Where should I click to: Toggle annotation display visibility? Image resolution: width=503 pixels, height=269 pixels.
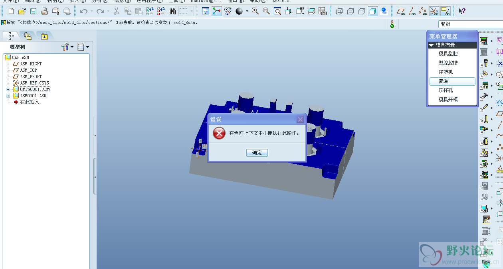point(445,11)
